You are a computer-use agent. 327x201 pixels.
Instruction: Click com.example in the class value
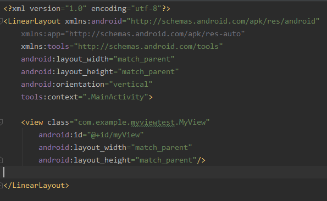coord(102,122)
